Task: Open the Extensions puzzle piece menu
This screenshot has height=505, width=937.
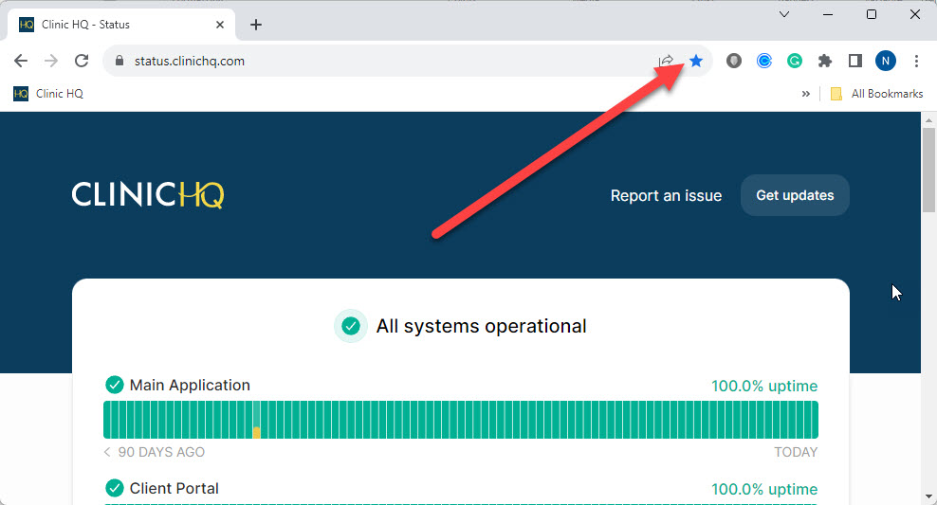Action: tap(825, 61)
